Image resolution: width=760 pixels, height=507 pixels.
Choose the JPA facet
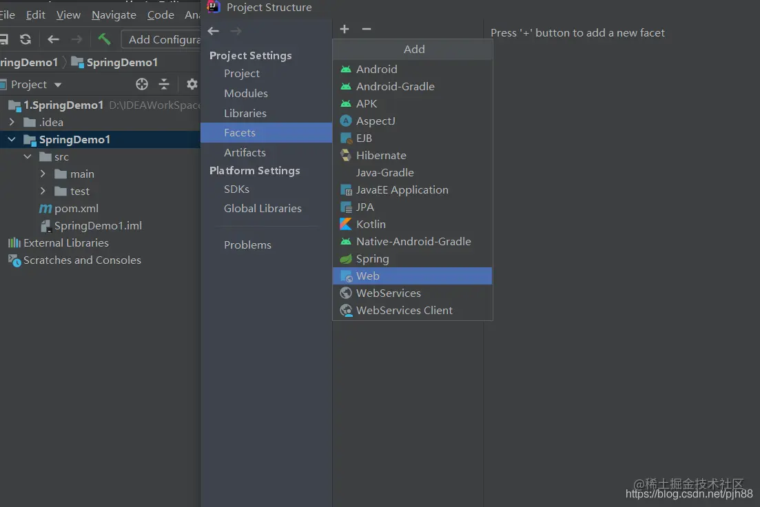click(413, 207)
